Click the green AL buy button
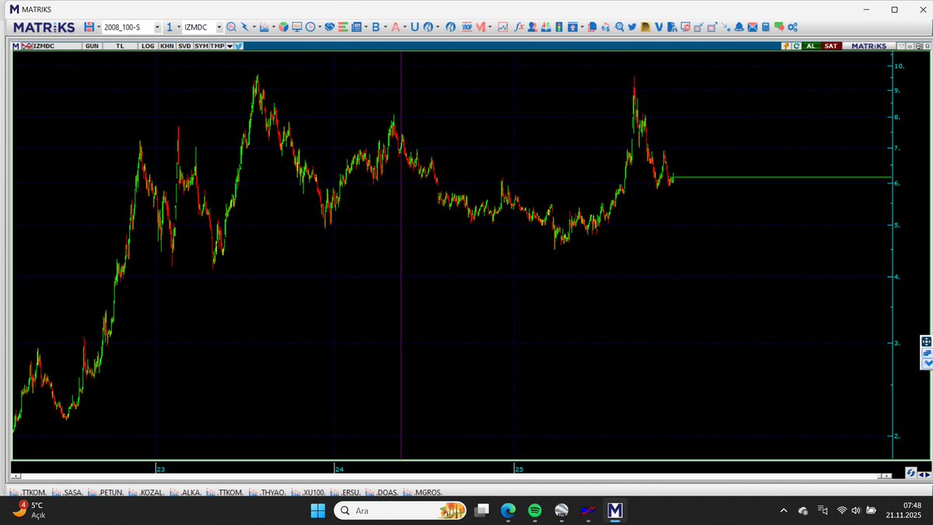933x525 pixels. 811,46
